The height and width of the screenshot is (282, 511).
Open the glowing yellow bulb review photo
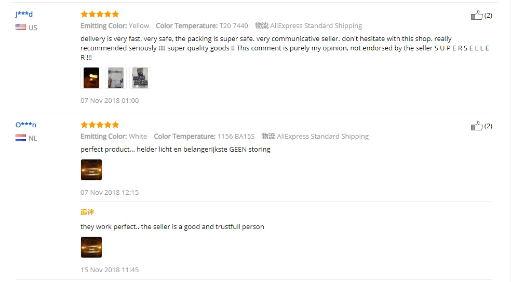(x=91, y=78)
